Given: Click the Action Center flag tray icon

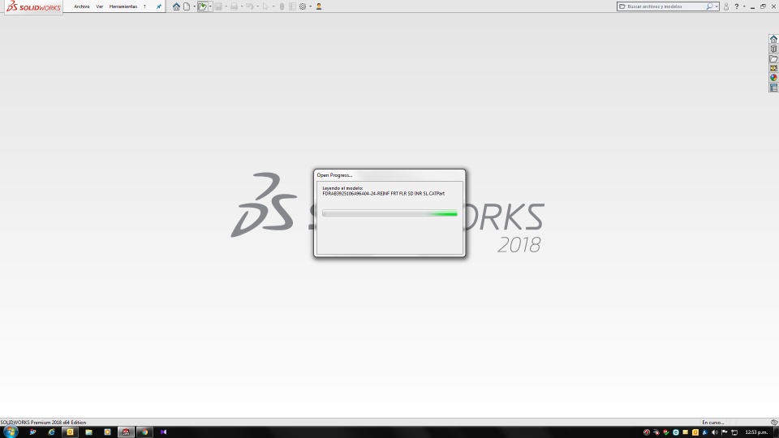Looking at the screenshot, I should [725, 432].
